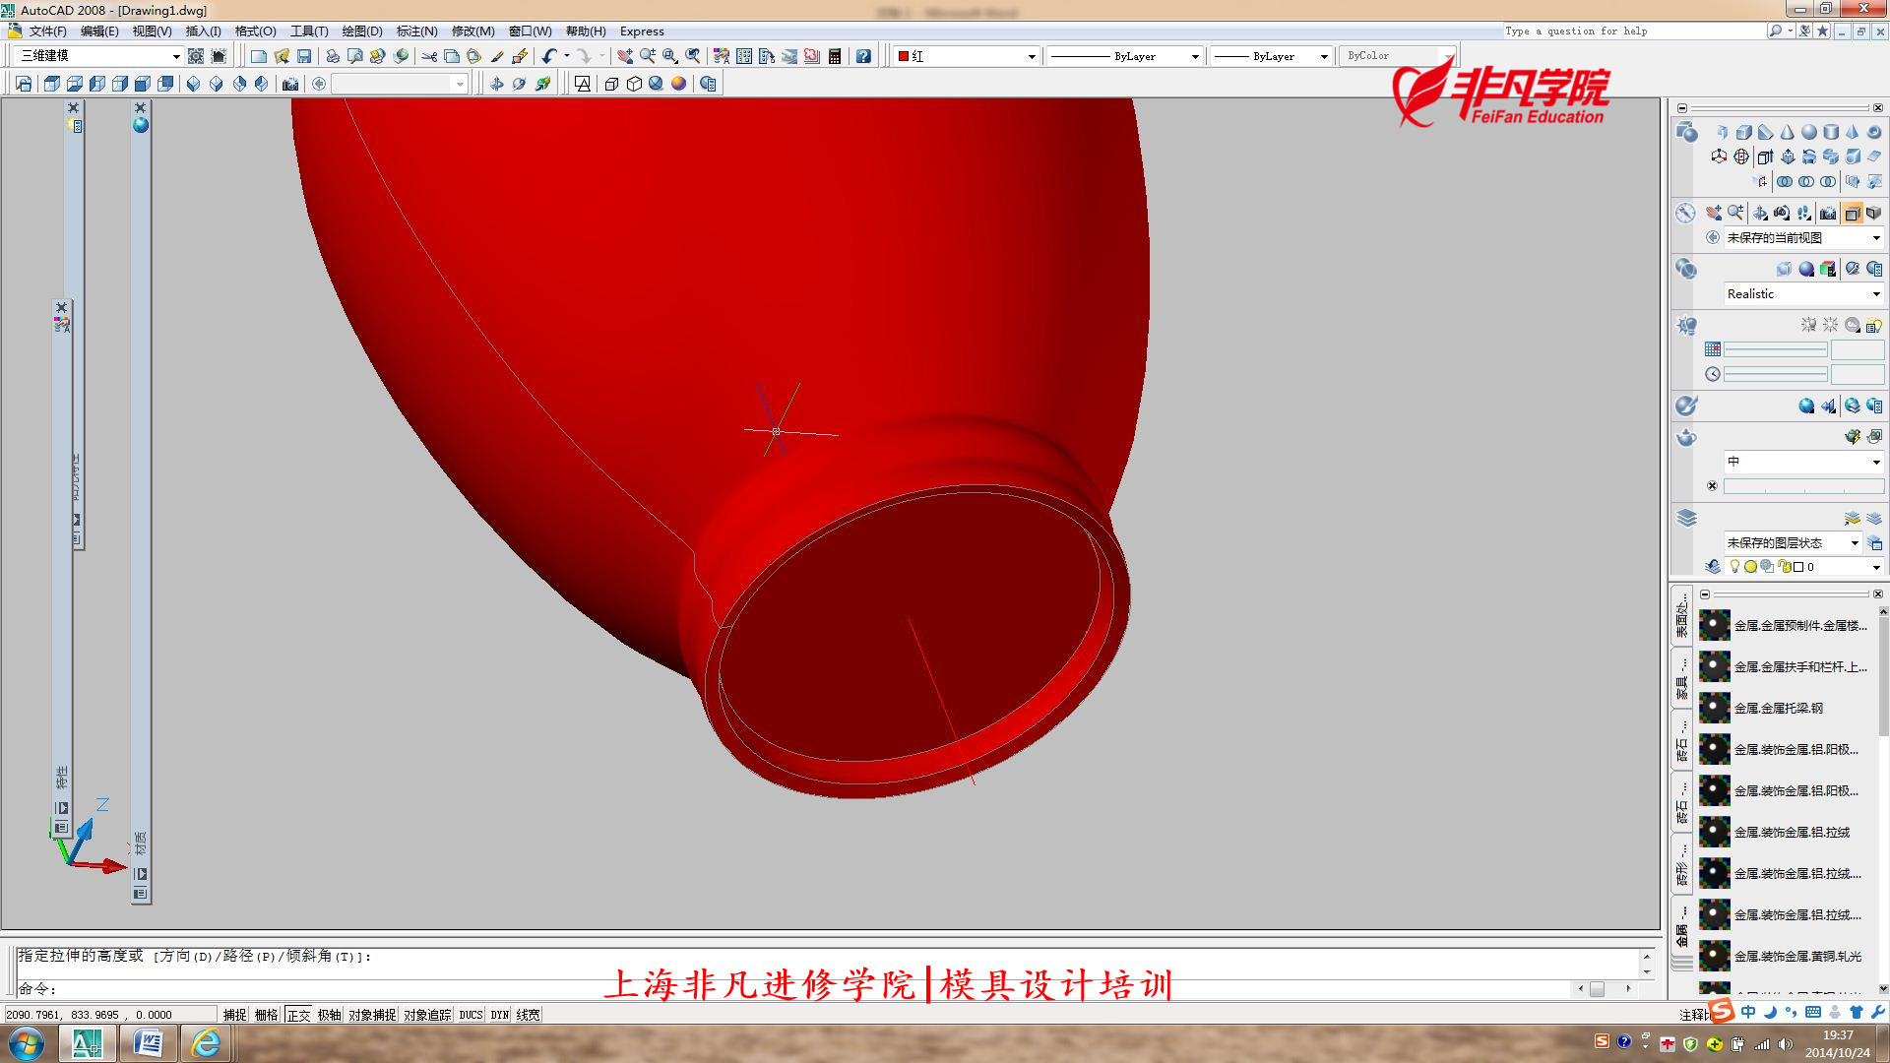Click the Plot printer icon
The height and width of the screenshot is (1063, 1890).
(333, 56)
